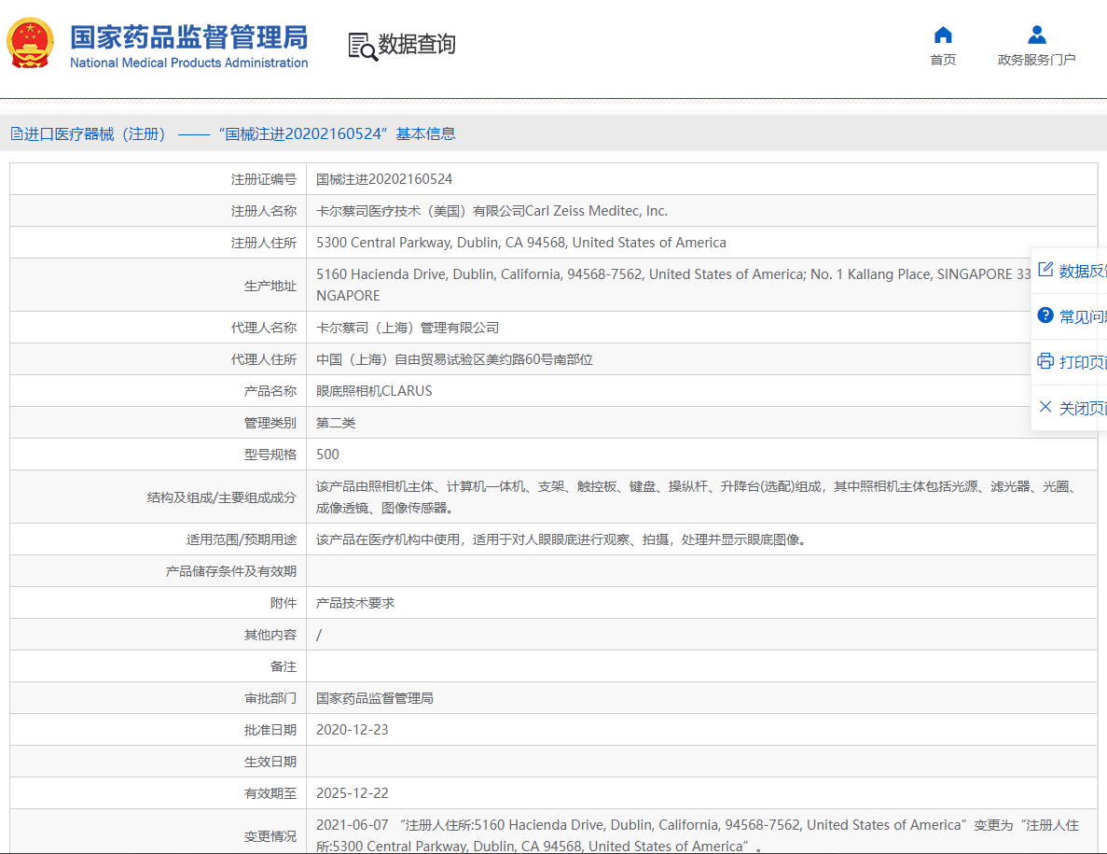Image resolution: width=1107 pixels, height=854 pixels.
Task: Click the 注册证编号 row label
Action: click(263, 179)
